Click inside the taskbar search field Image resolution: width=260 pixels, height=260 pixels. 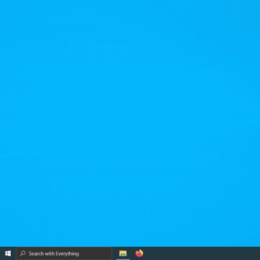pyautogui.click(x=64, y=253)
